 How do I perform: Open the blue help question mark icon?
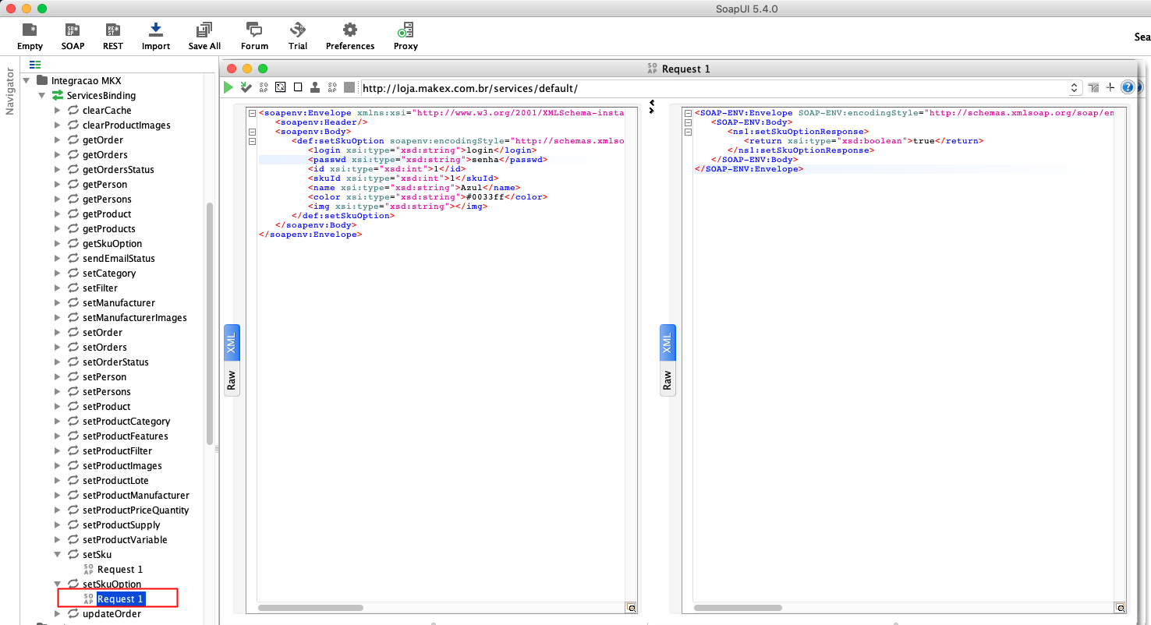pos(1128,87)
